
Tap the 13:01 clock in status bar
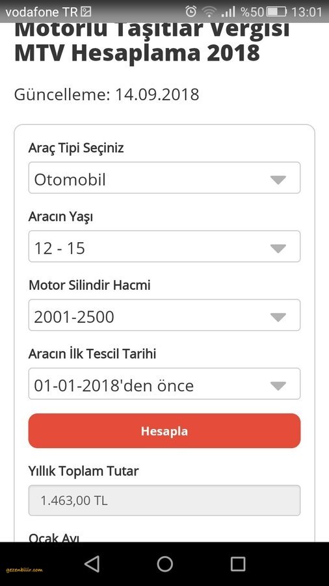click(x=306, y=12)
